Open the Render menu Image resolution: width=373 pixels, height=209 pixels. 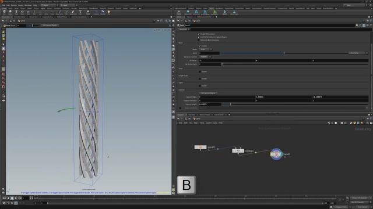tap(14, 5)
